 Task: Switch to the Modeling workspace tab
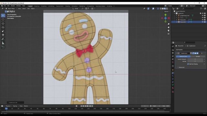(37, 6)
